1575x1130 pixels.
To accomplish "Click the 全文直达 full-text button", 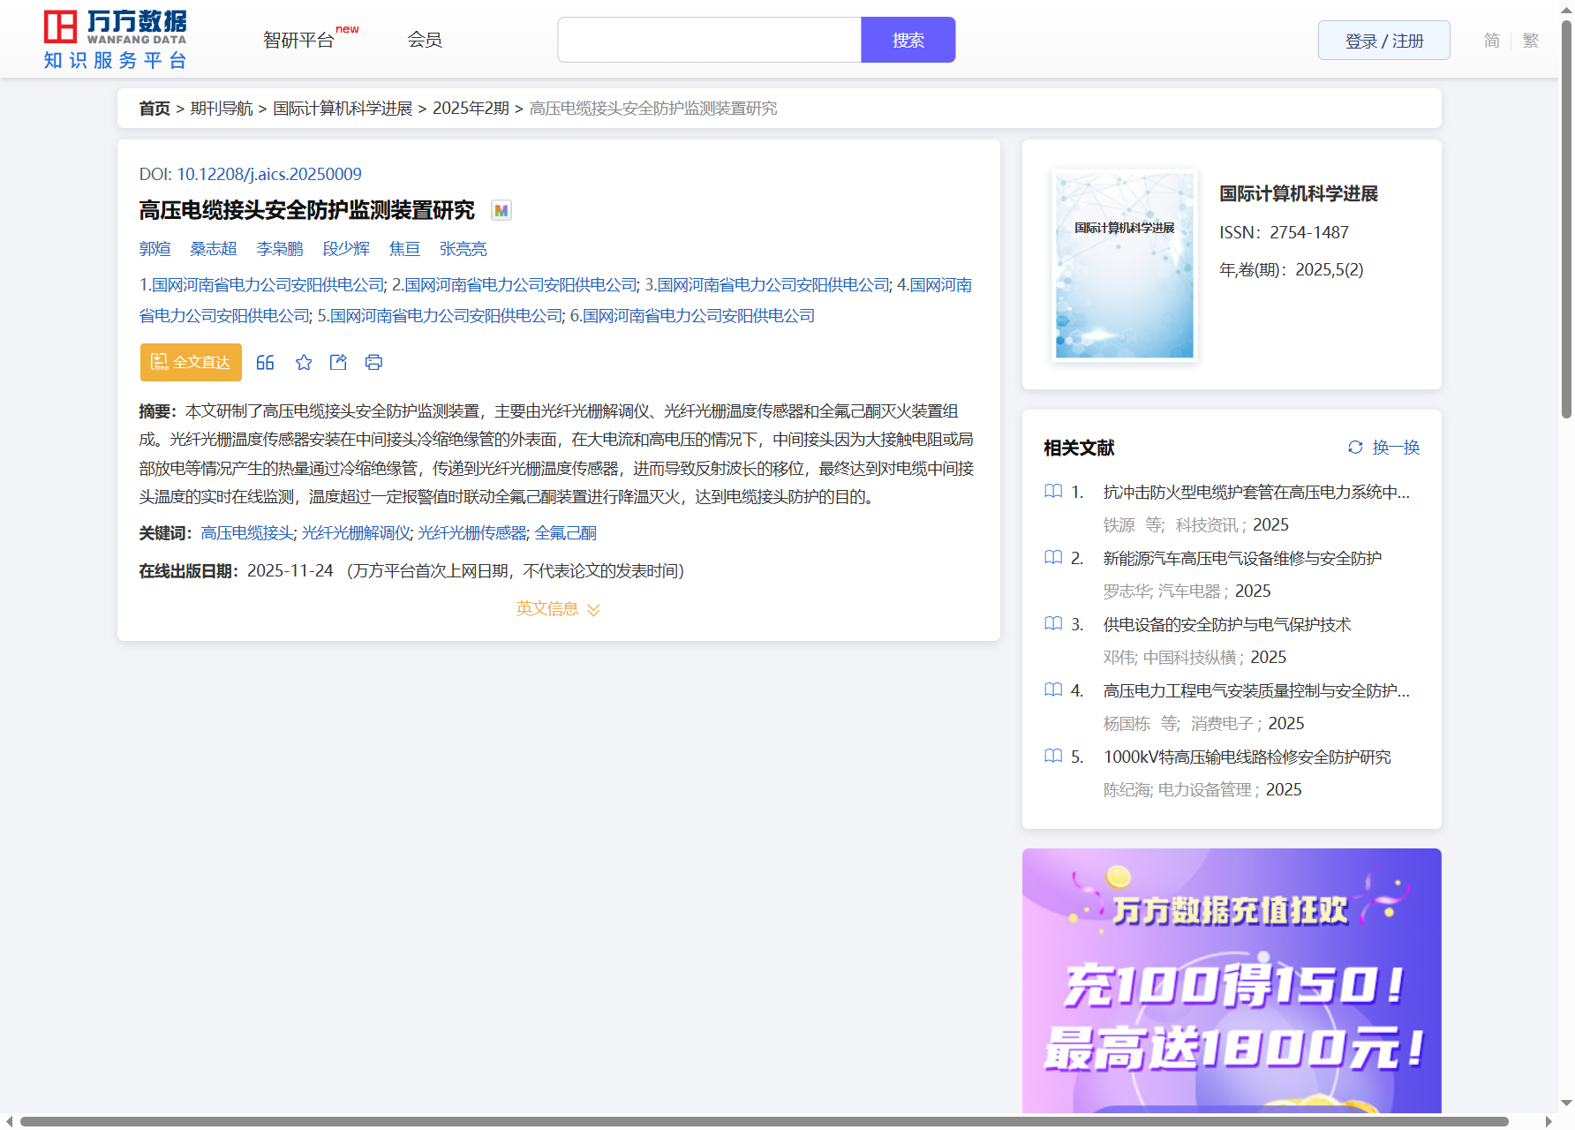I will coord(191,363).
